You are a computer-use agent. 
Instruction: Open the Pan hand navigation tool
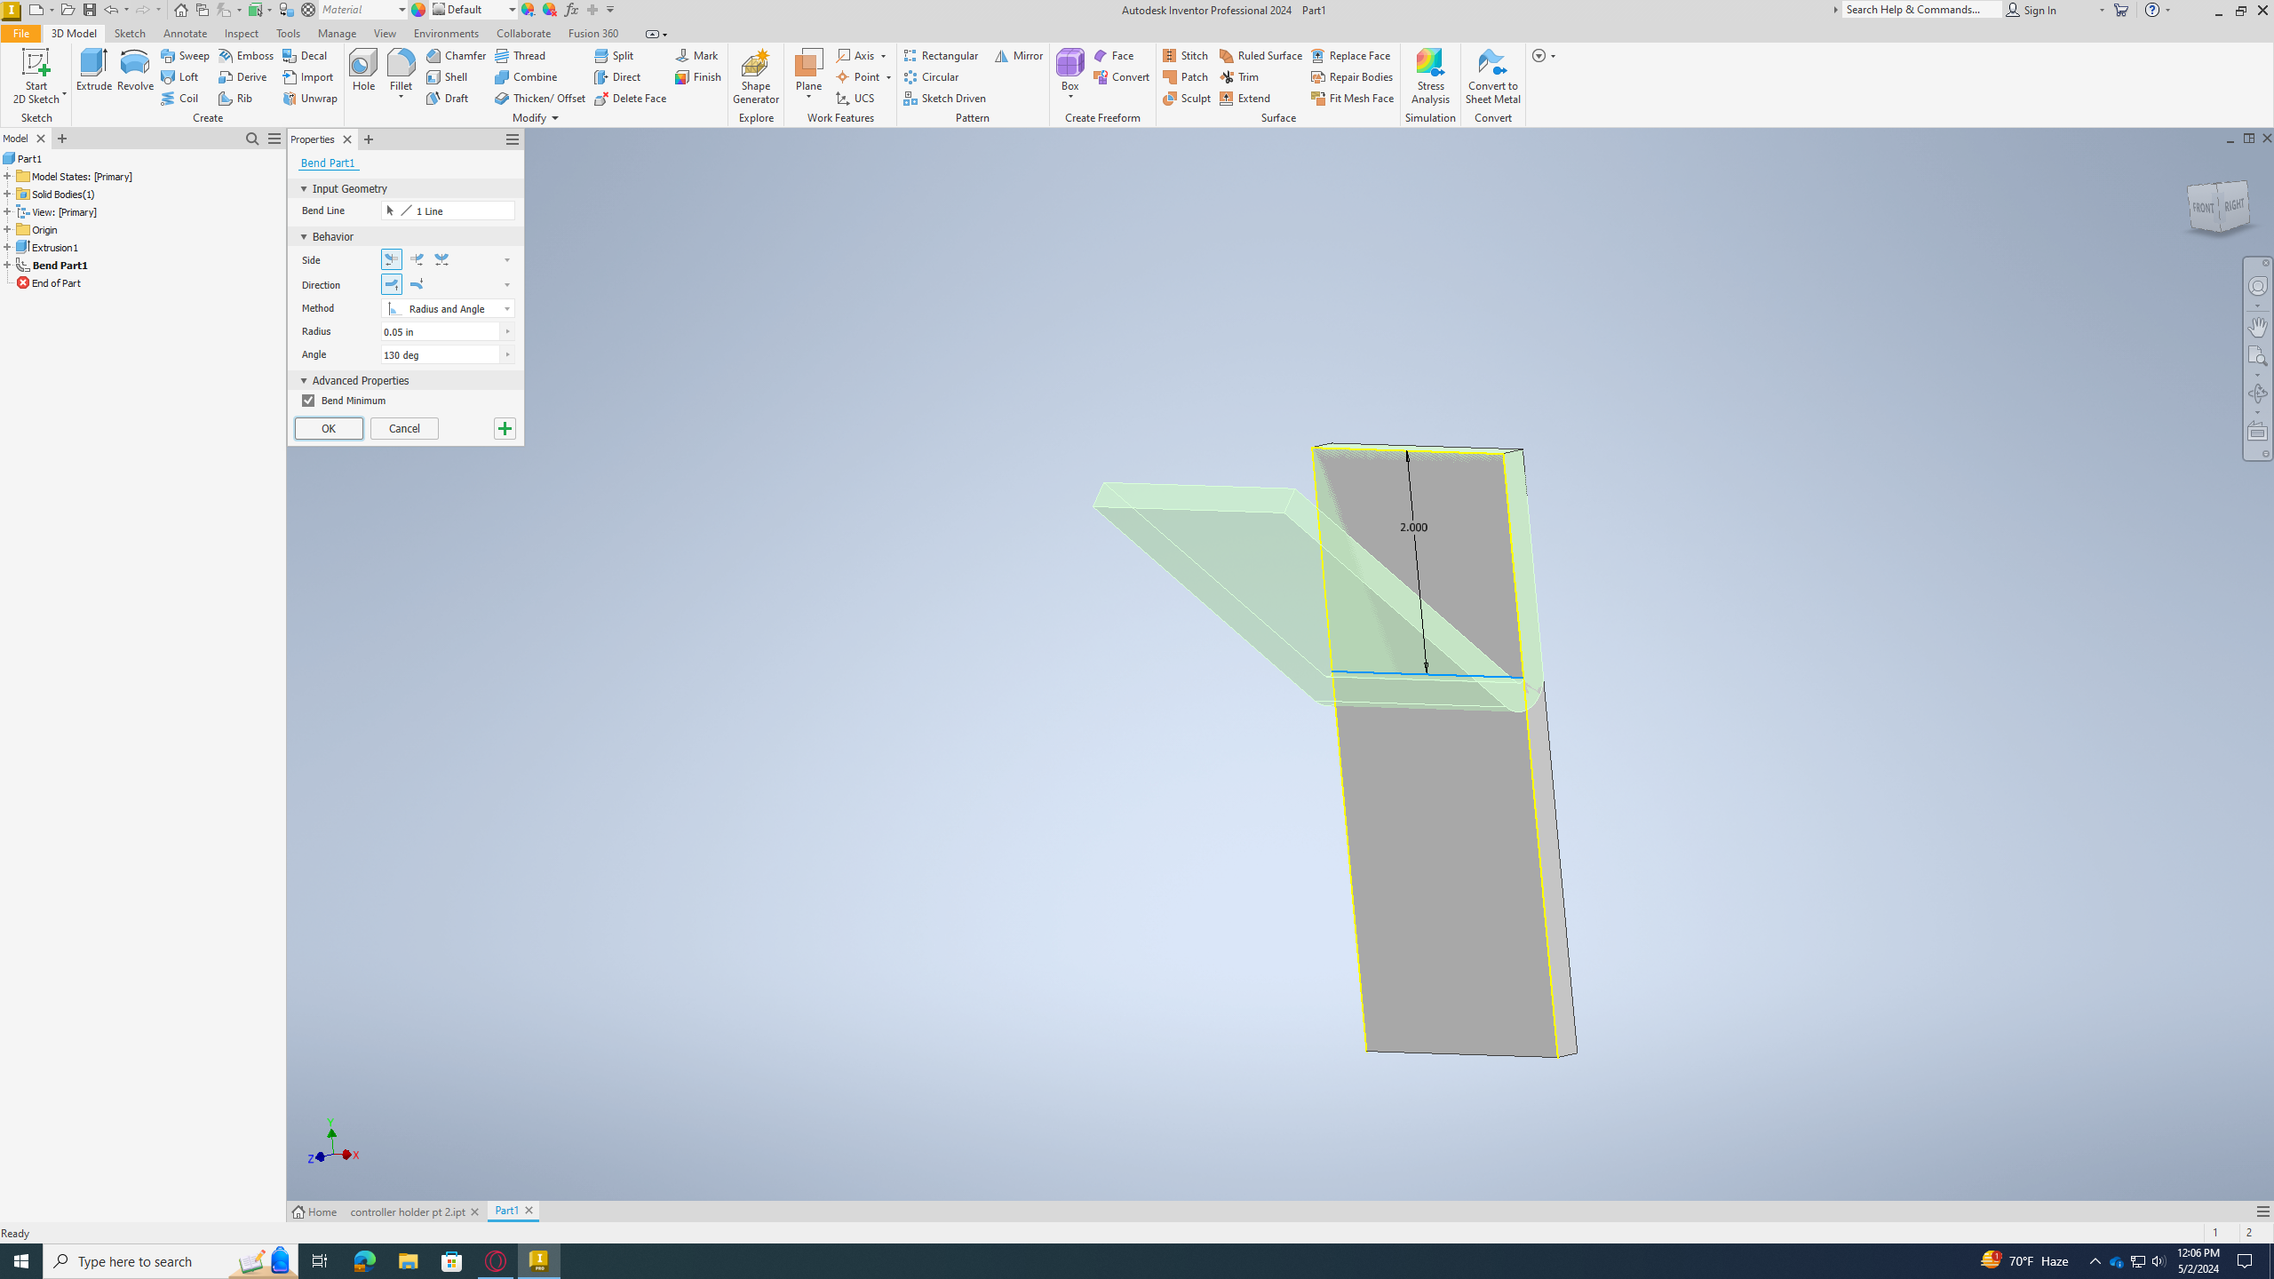coord(2257,326)
